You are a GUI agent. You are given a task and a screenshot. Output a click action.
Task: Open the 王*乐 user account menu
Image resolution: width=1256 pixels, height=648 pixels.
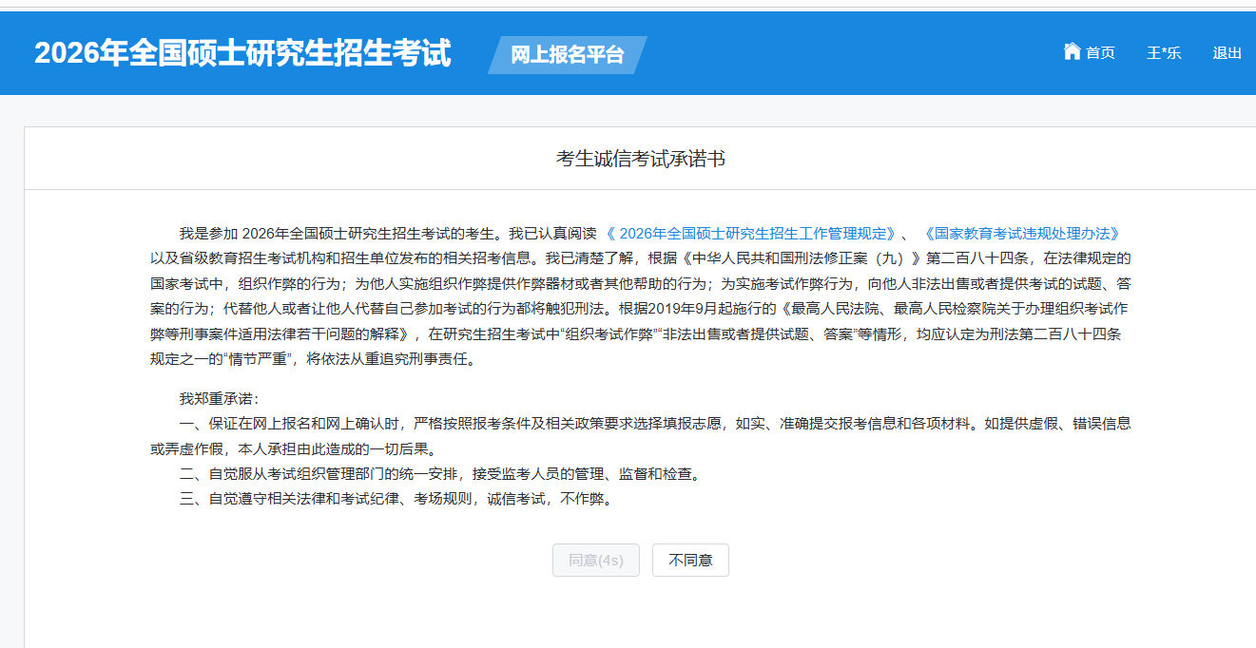coord(1164,53)
